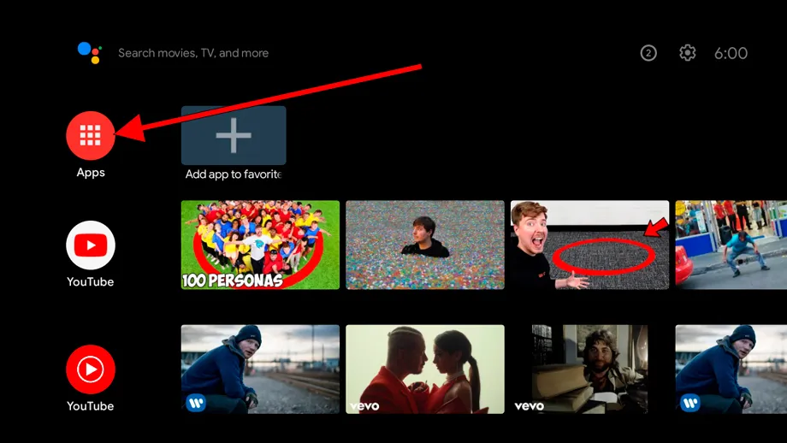The height and width of the screenshot is (443, 787).
Task: Click the Apps label text
Action: 91,173
